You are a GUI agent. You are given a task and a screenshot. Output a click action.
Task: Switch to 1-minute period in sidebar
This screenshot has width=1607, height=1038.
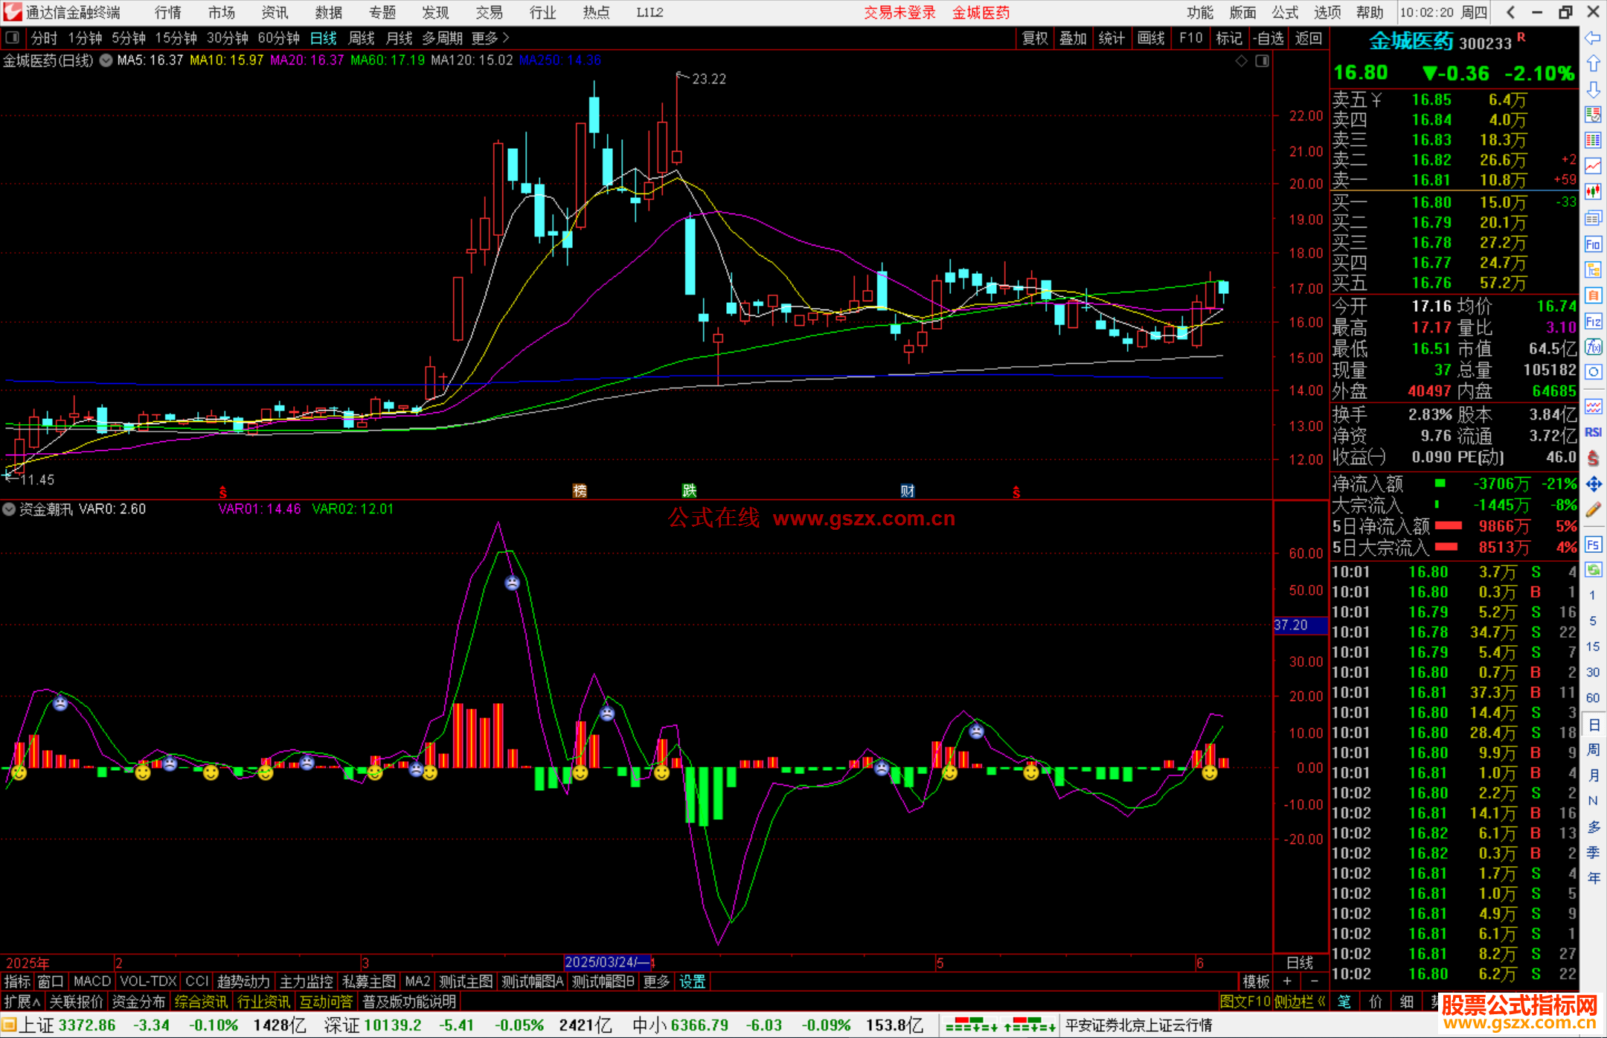(x=1593, y=595)
